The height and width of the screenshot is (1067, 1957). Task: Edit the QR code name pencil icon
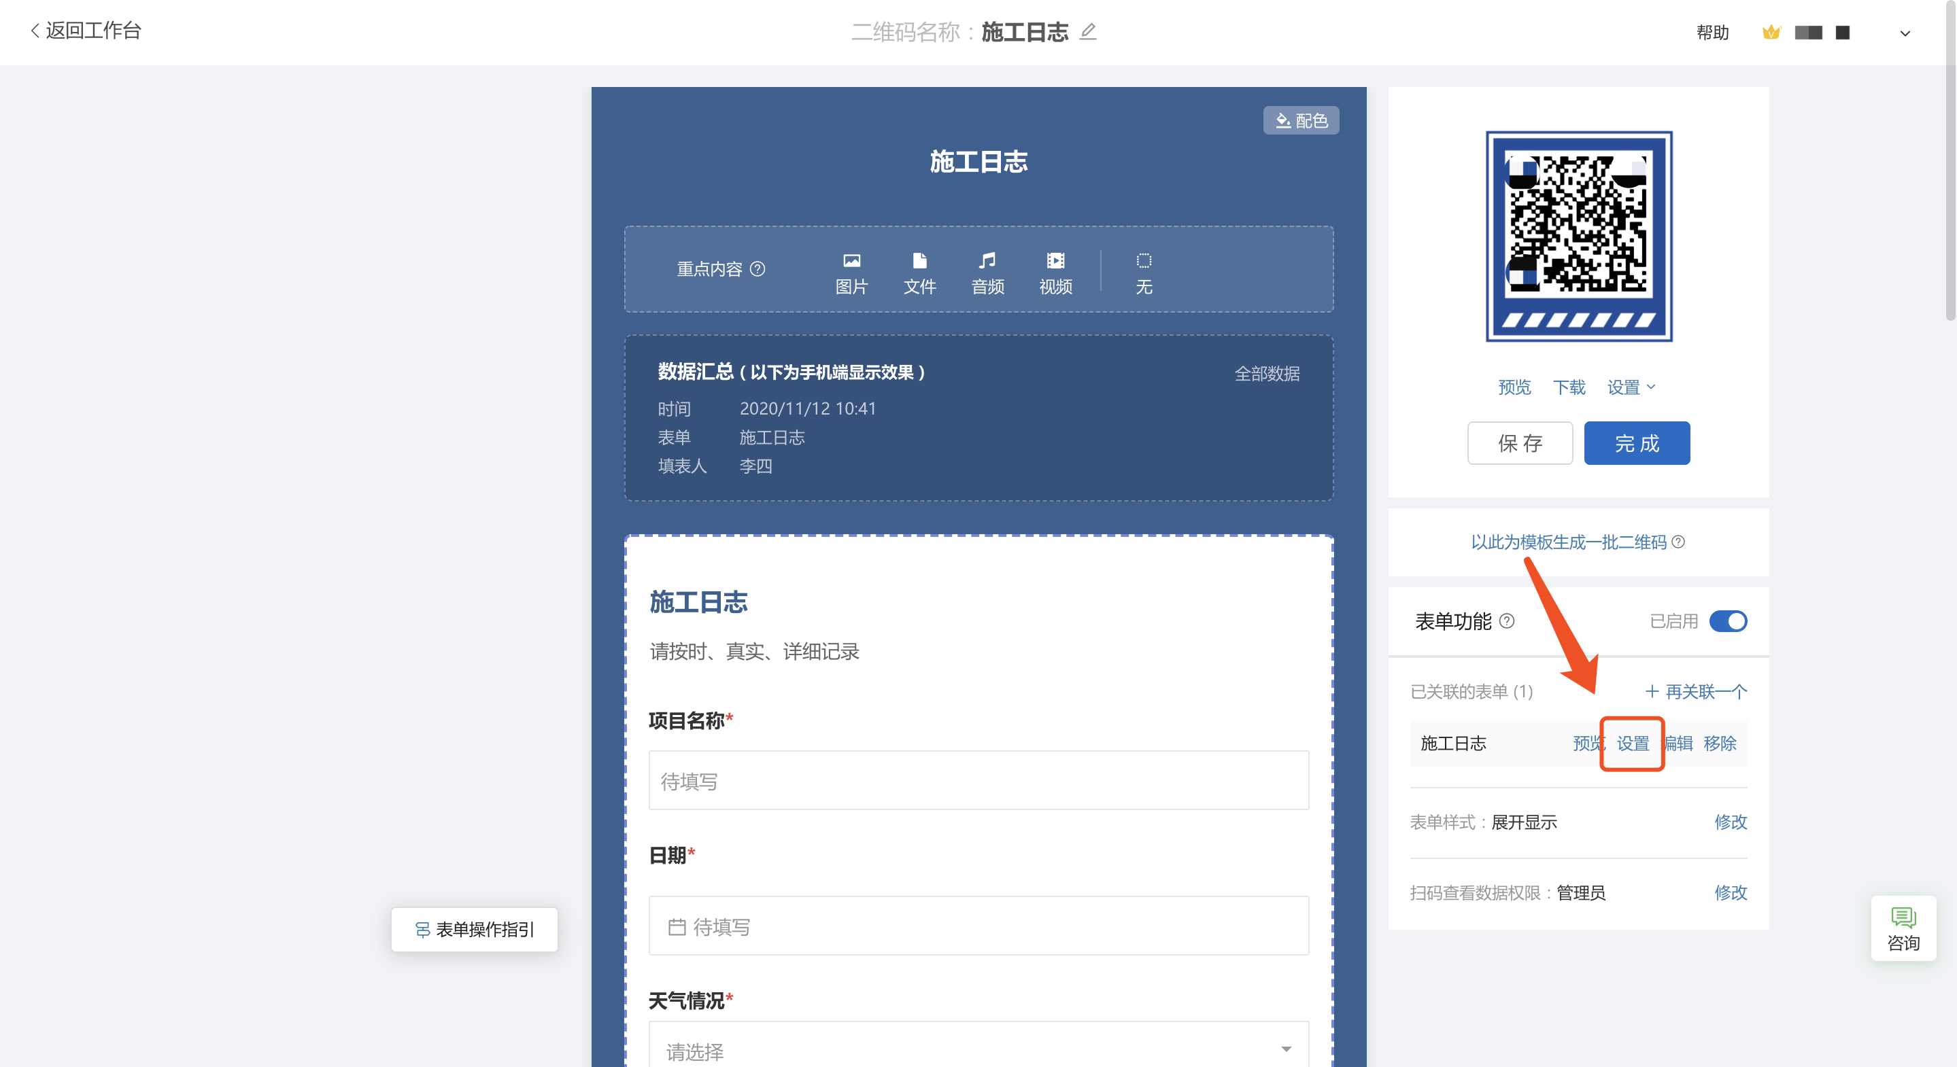click(x=1088, y=31)
